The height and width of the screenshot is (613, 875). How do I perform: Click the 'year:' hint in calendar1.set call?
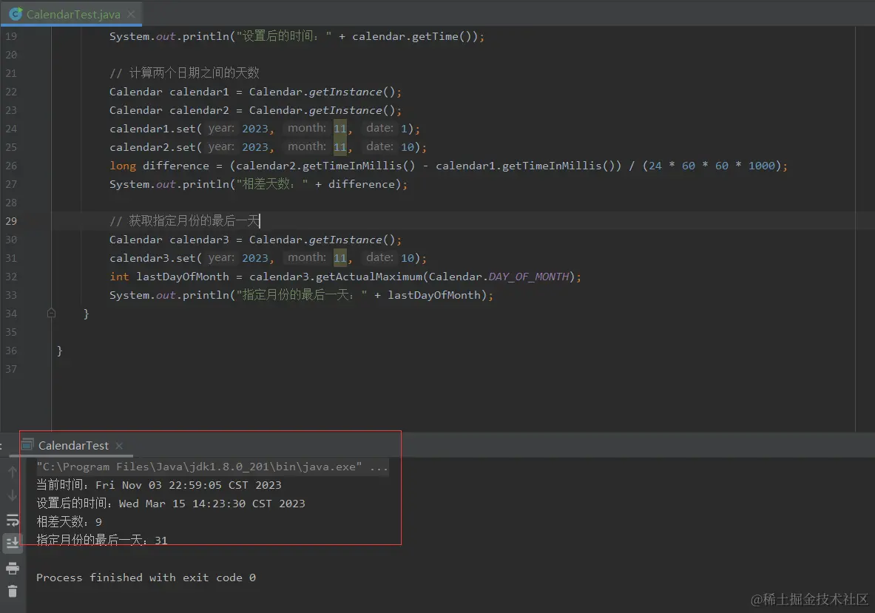(x=221, y=128)
